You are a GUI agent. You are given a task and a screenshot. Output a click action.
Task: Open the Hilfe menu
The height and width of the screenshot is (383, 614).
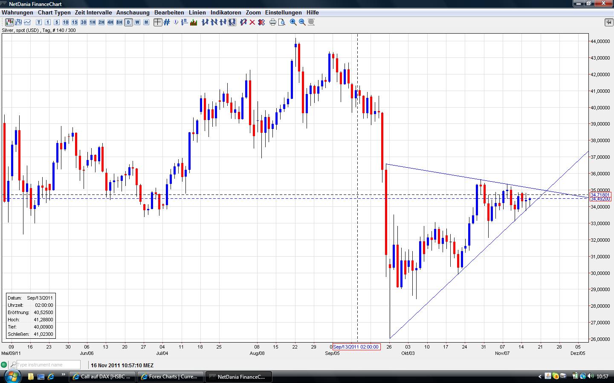[313, 12]
